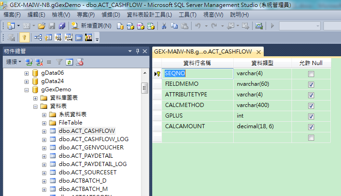
Task: Uncheck Allow Null for CALCMETHOD
Action: pos(311,106)
